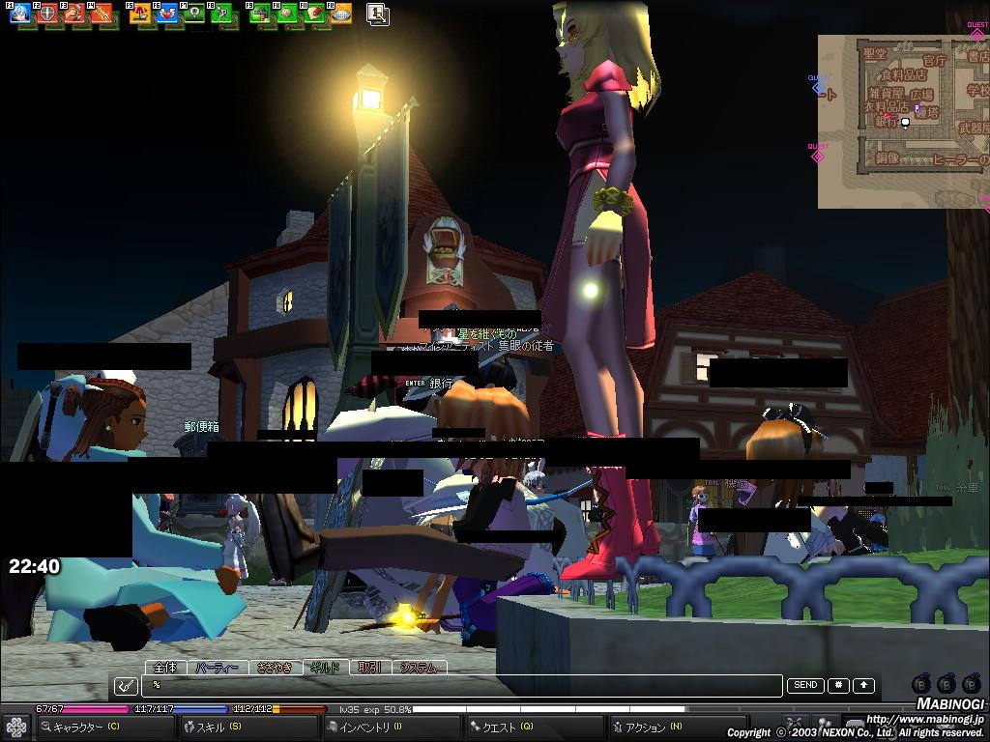Click the blue QUEST marker left of minimap
Image resolution: width=990 pixels, height=742 pixels.
point(818,87)
